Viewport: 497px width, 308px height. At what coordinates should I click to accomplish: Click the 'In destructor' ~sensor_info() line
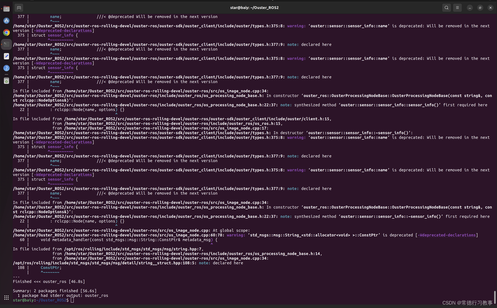213,133
